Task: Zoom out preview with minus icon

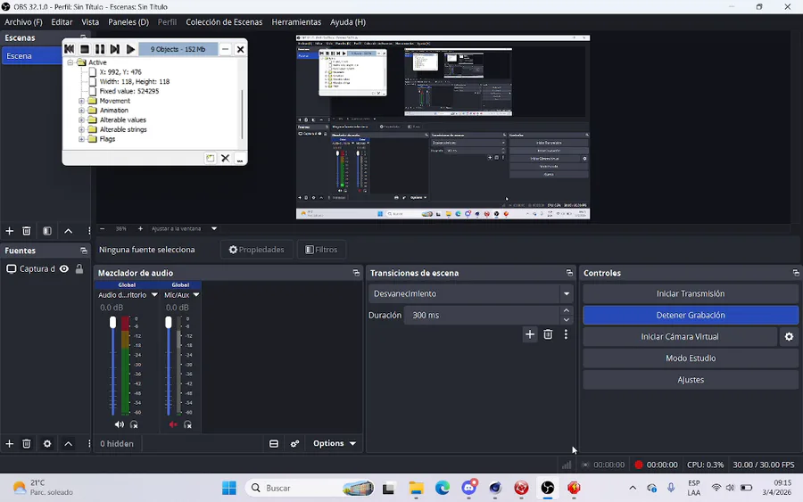Action: [102, 229]
